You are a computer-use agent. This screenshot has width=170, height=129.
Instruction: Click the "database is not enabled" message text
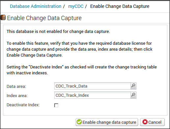coord(58,32)
